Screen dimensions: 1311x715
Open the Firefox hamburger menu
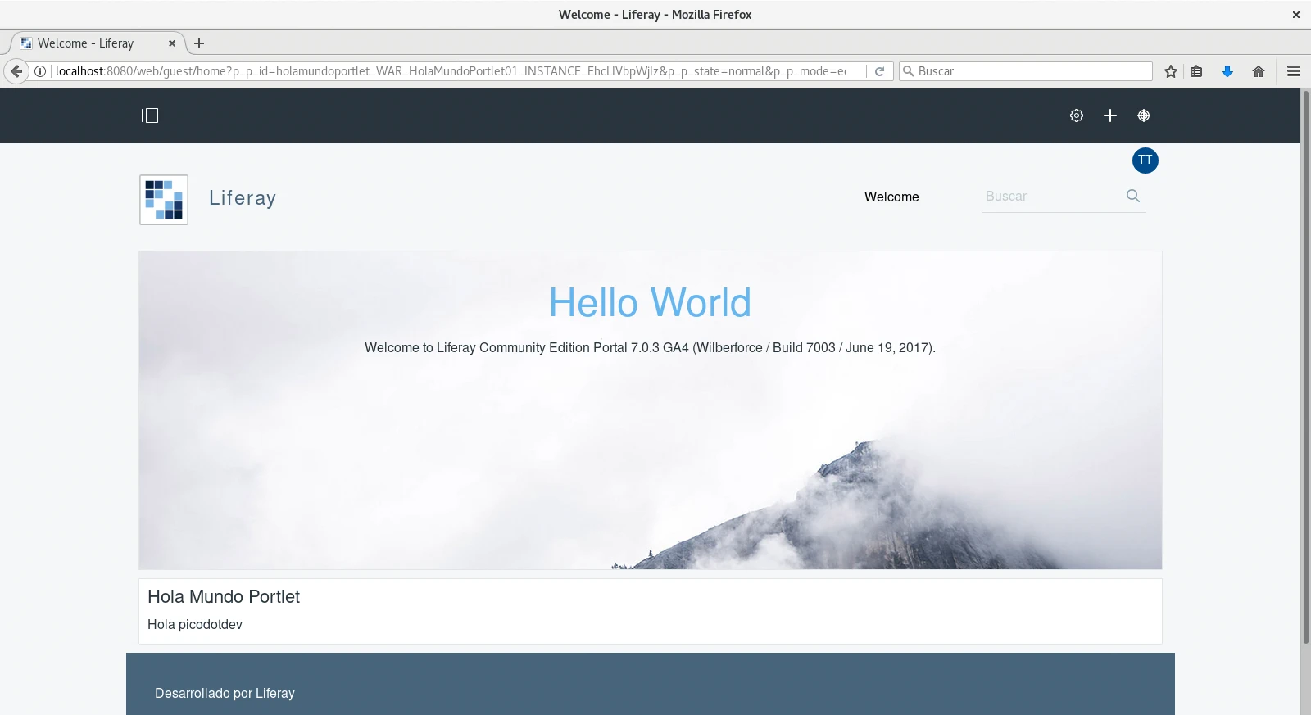pos(1294,71)
